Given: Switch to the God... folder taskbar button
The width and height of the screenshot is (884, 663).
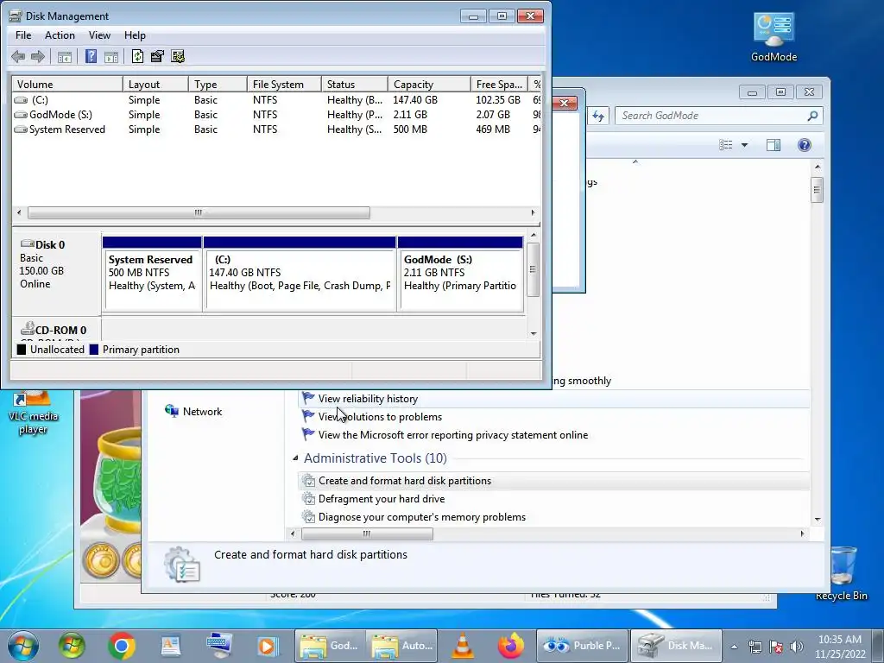Looking at the screenshot, I should (330, 646).
